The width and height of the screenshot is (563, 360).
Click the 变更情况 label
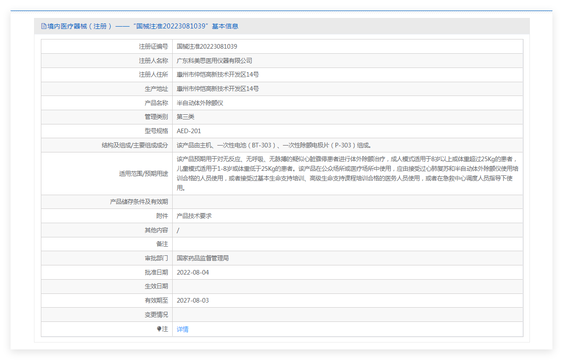coord(156,315)
